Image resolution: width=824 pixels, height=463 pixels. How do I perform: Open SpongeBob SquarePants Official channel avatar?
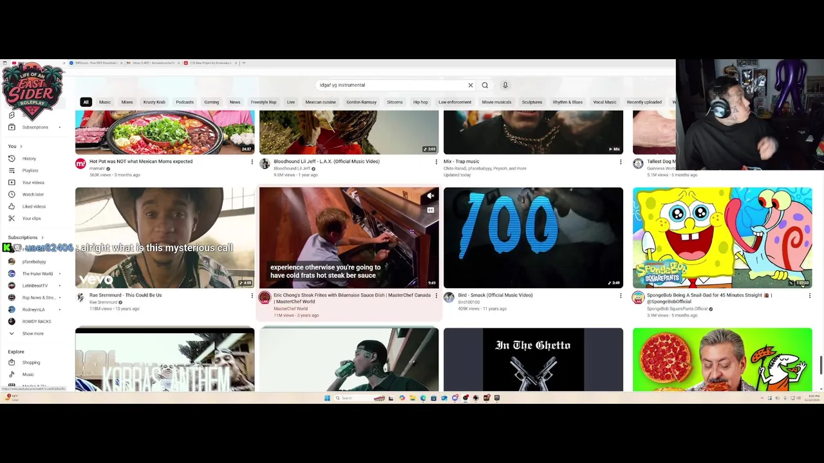tap(638, 298)
